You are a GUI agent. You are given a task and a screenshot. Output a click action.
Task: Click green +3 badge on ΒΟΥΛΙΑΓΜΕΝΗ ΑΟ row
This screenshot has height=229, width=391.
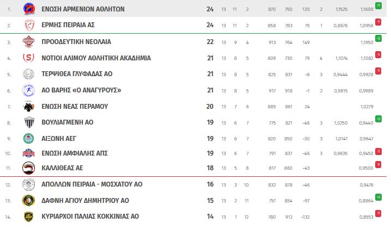378,119
